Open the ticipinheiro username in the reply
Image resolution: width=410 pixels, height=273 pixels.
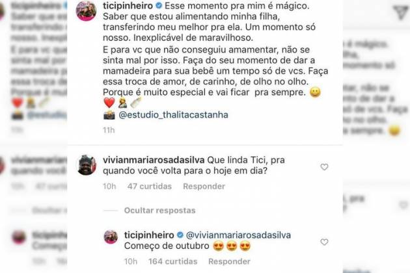click(149, 235)
